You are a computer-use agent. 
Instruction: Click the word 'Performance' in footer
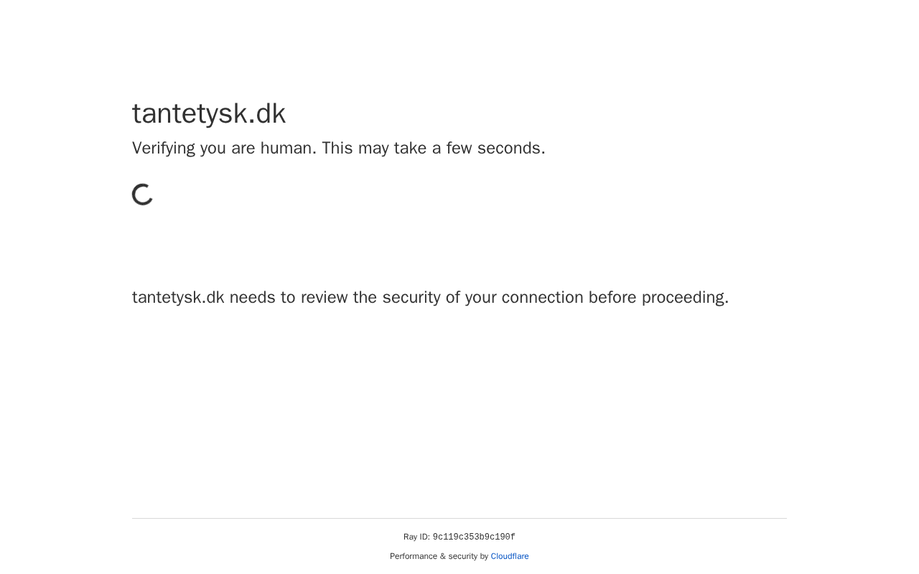point(414,556)
